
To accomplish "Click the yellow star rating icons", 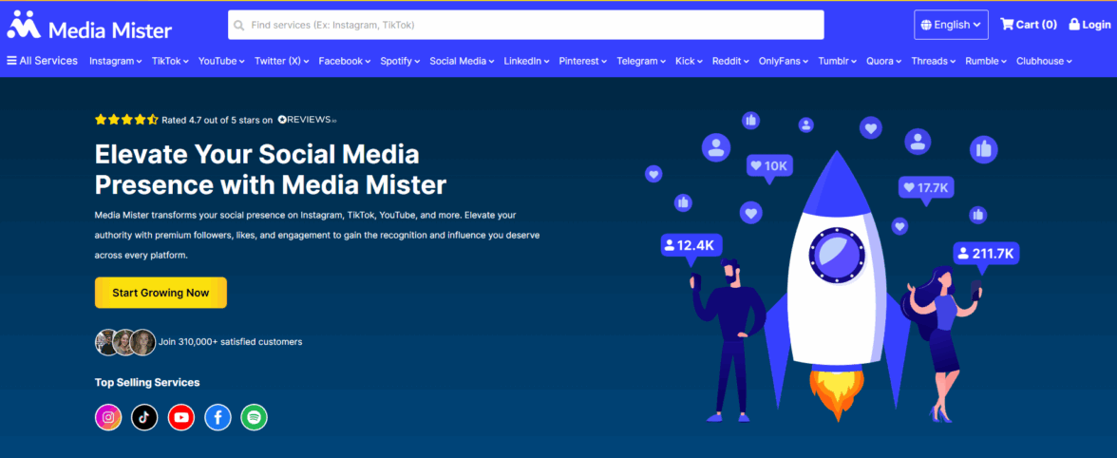I will click(x=127, y=120).
